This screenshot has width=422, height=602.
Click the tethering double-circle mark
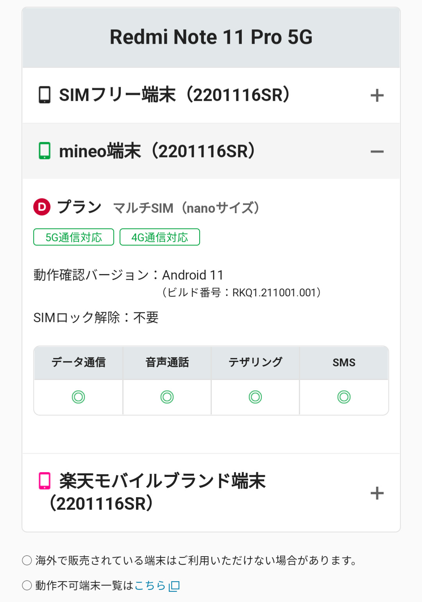[x=256, y=397]
